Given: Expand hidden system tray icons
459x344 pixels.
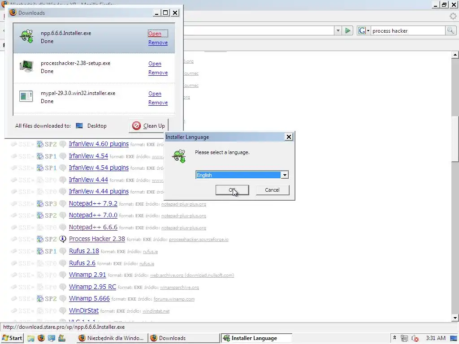Looking at the screenshot, I should pyautogui.click(x=394, y=338).
